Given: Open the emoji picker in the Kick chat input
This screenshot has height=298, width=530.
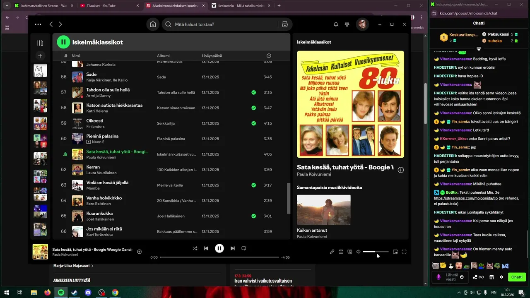Looking at the screenshot, I should coord(462,277).
